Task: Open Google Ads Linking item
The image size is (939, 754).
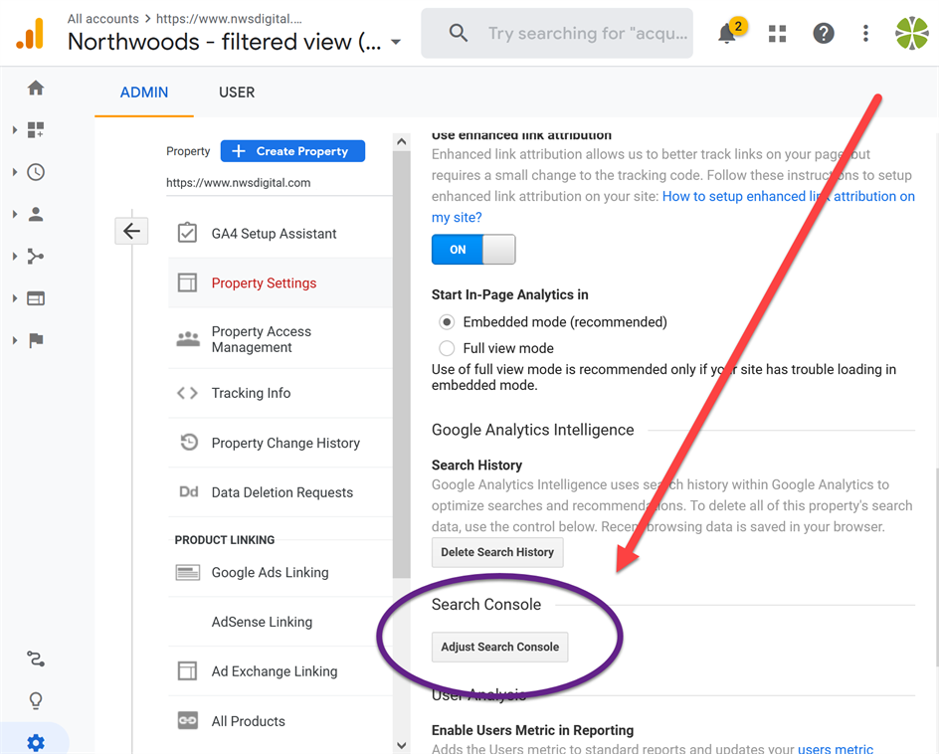Action: click(x=281, y=573)
